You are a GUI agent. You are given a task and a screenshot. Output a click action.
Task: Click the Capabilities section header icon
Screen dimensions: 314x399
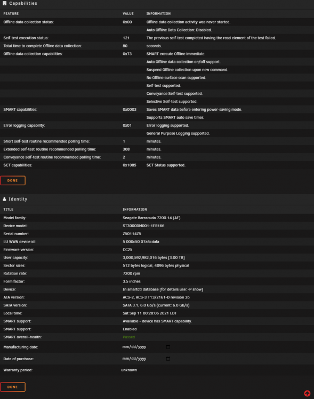4,3
